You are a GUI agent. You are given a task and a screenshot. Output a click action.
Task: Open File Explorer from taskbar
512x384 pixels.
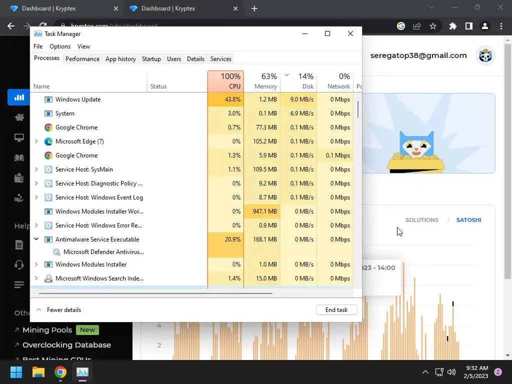pos(38,372)
